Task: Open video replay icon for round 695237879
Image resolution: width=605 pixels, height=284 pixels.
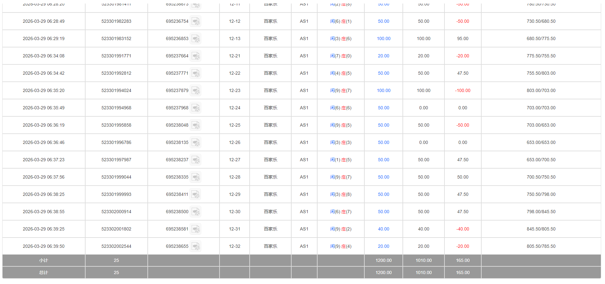Action: [x=195, y=91]
